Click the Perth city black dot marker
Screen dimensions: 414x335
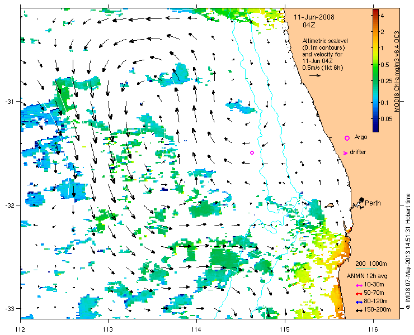click(362, 199)
